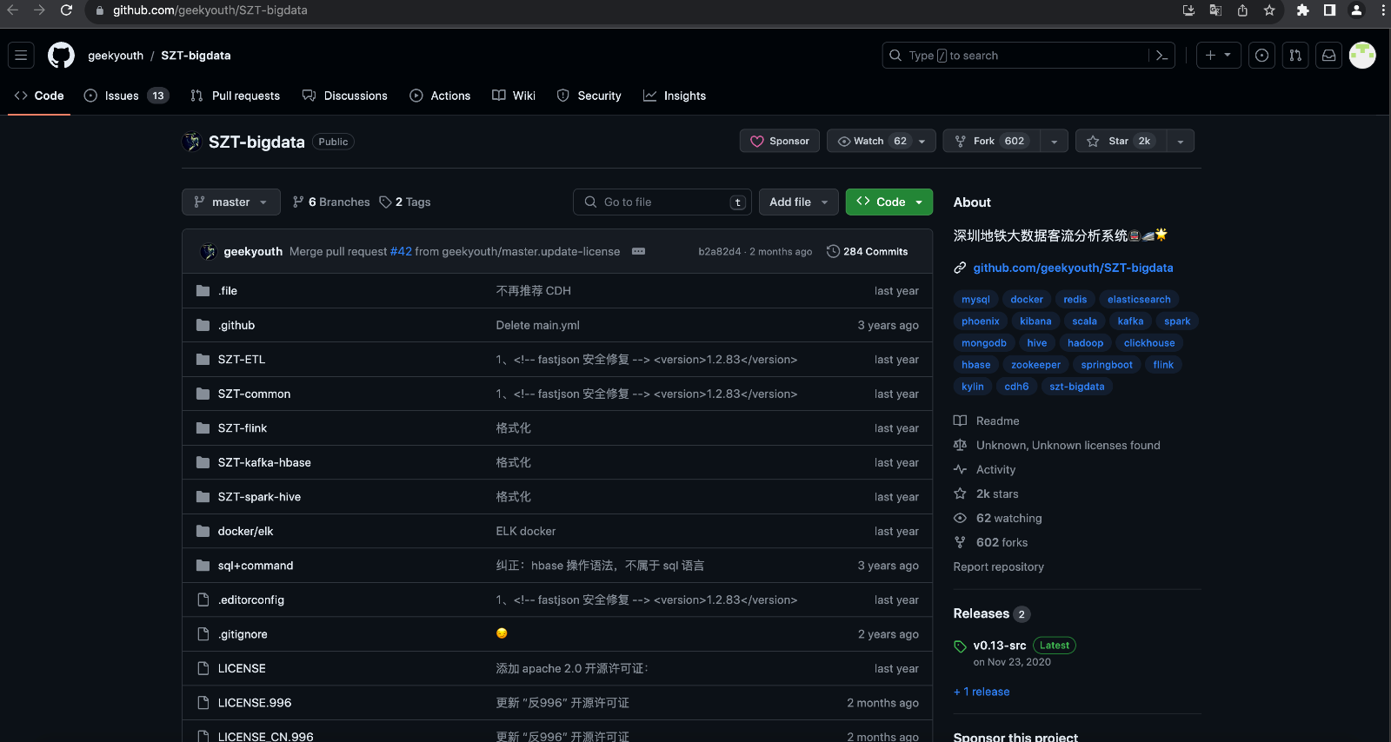Click the browser address bar URL

210,10
